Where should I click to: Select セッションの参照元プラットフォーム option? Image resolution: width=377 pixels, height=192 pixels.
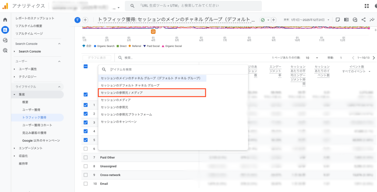[152, 115]
